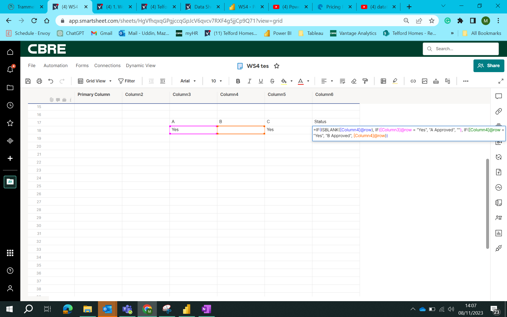Open Activity log icon on right rail
Image resolution: width=507 pixels, height=317 pixels.
(499, 187)
